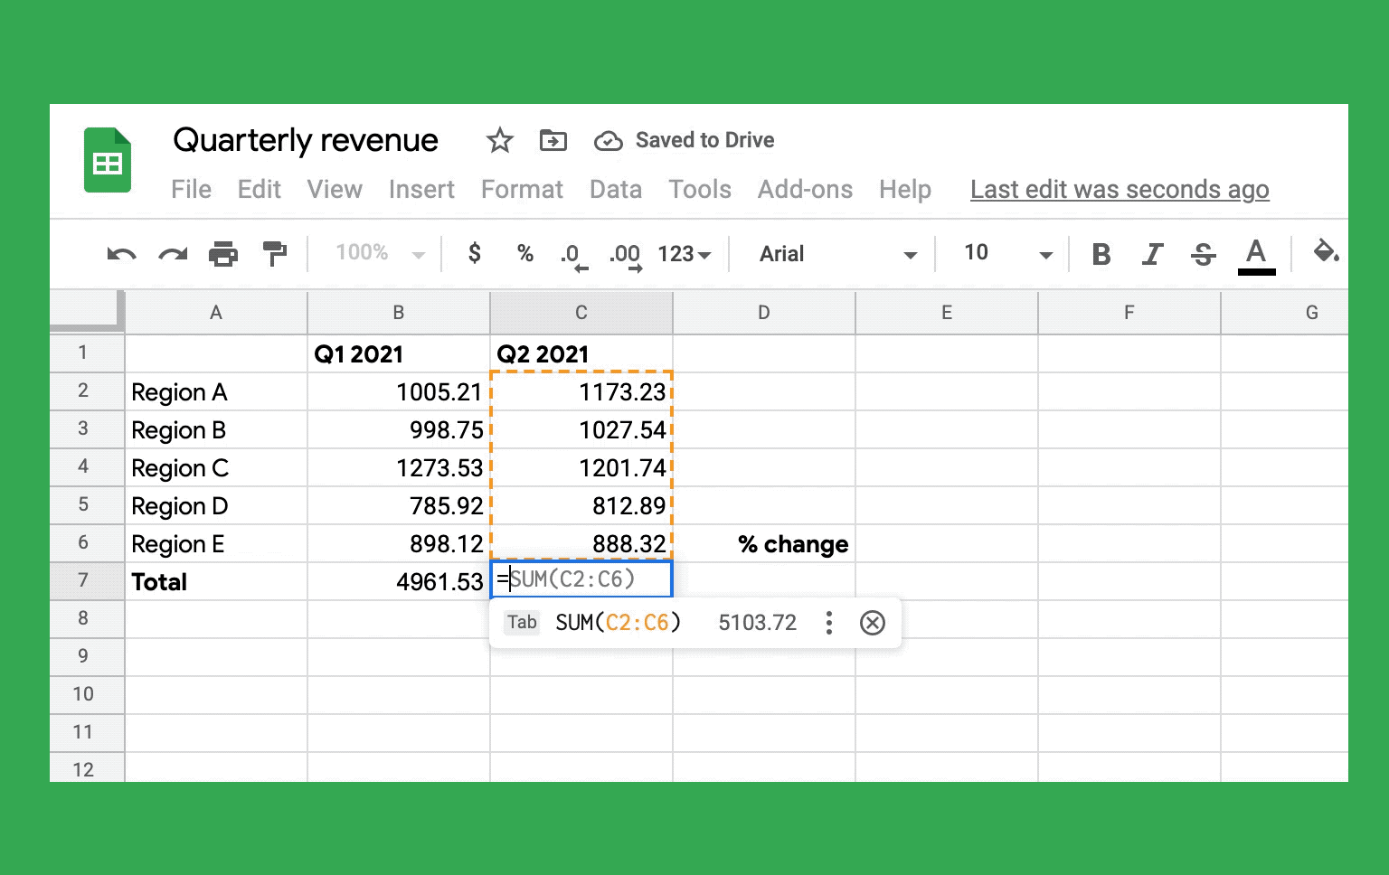Select column D header
The image size is (1389, 875).
pyautogui.click(x=764, y=313)
